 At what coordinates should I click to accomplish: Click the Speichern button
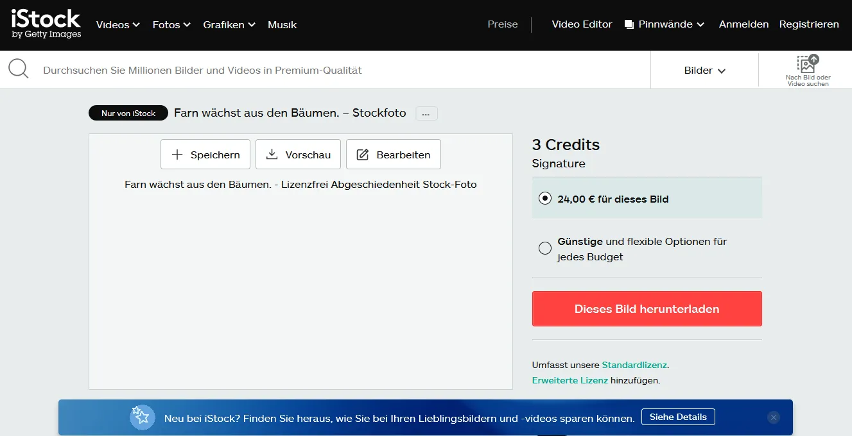(x=205, y=155)
